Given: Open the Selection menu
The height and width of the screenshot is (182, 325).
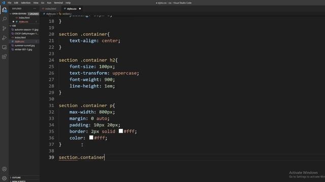Looking at the screenshot, I should [25, 3].
